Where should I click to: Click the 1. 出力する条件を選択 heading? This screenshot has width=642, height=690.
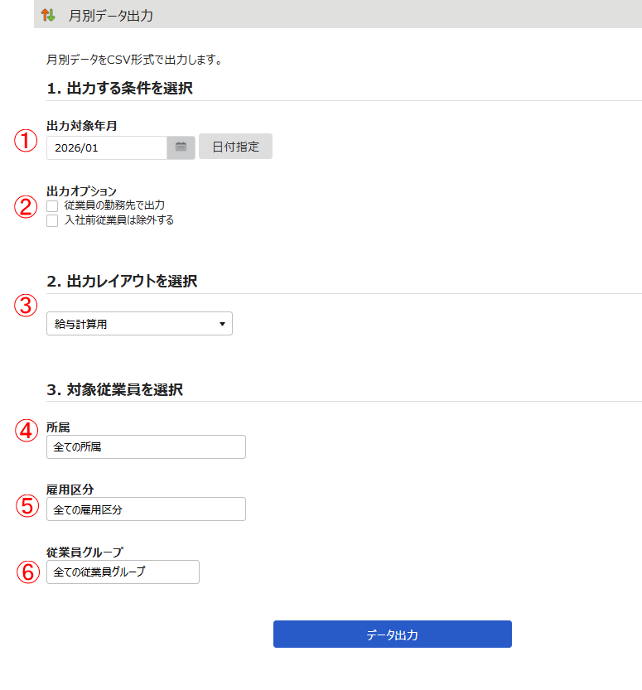coord(119,89)
